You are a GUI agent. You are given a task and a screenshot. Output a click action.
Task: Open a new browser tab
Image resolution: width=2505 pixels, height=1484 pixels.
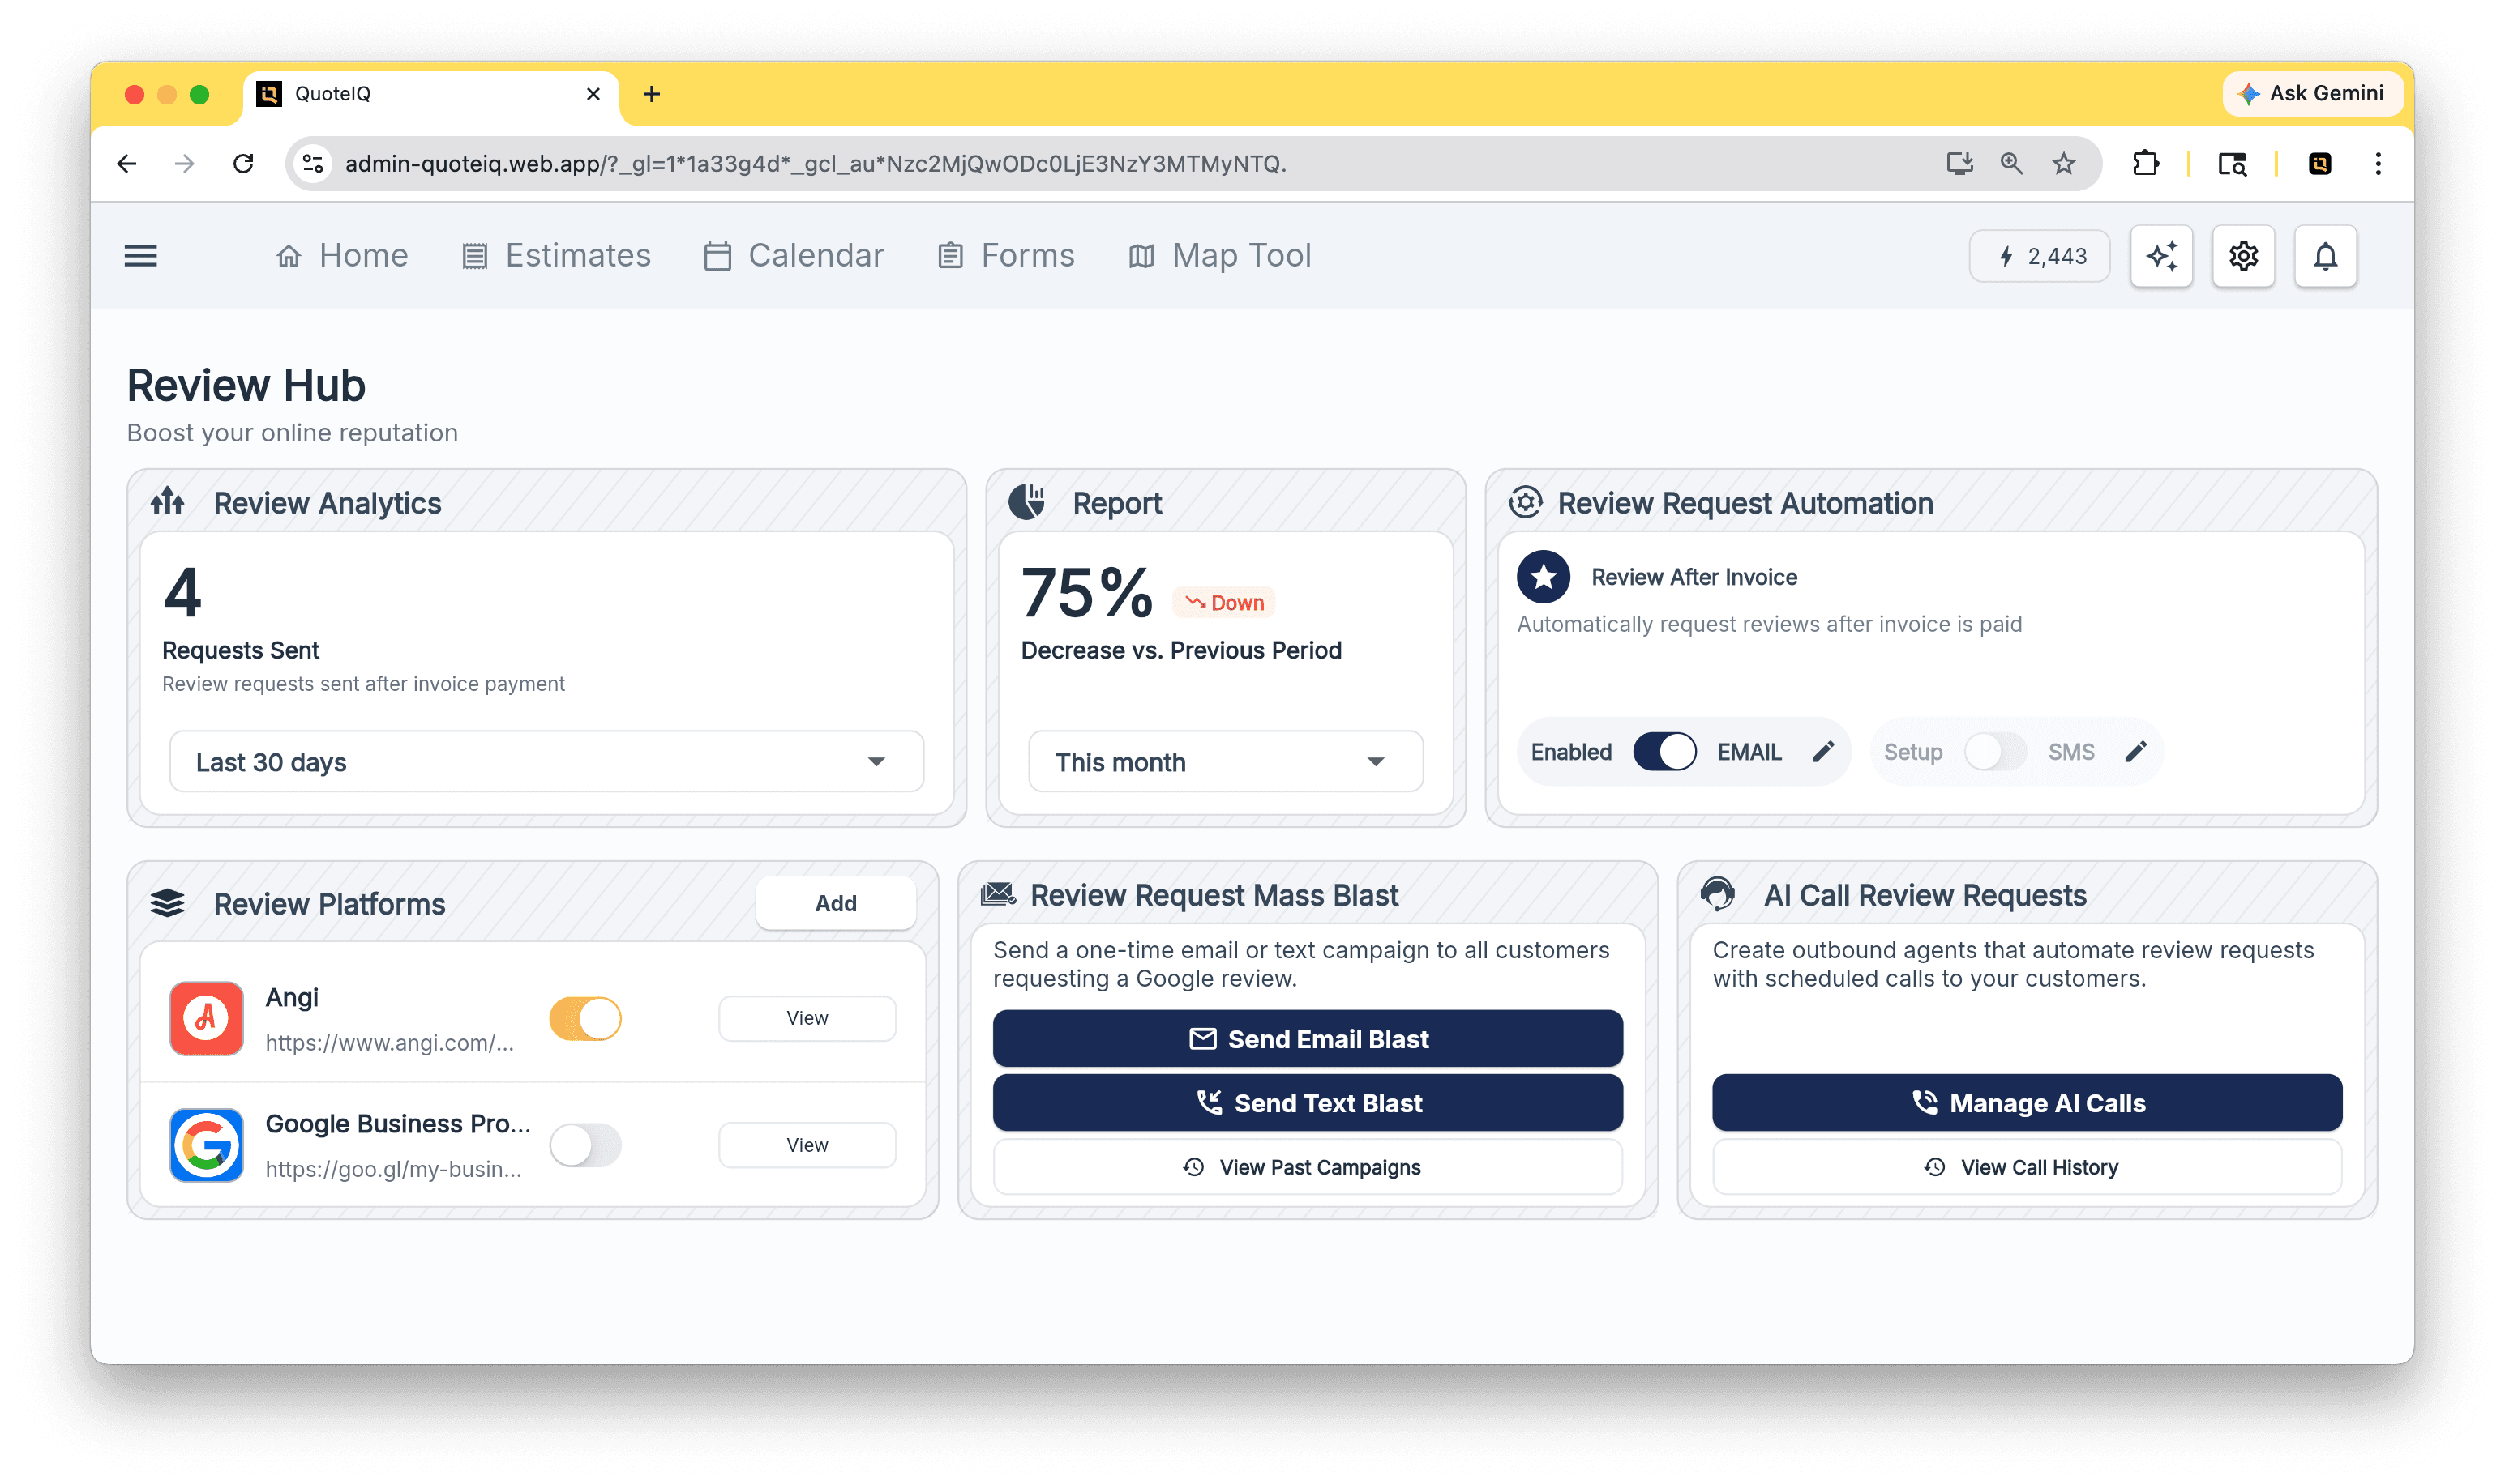click(652, 94)
